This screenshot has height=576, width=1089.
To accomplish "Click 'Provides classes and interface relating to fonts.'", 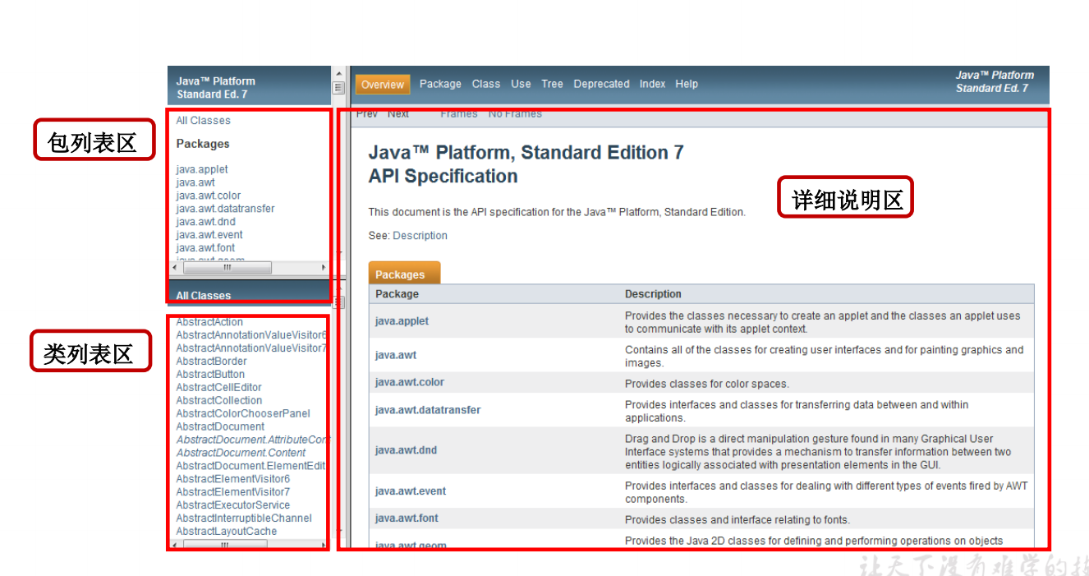I will click(737, 520).
